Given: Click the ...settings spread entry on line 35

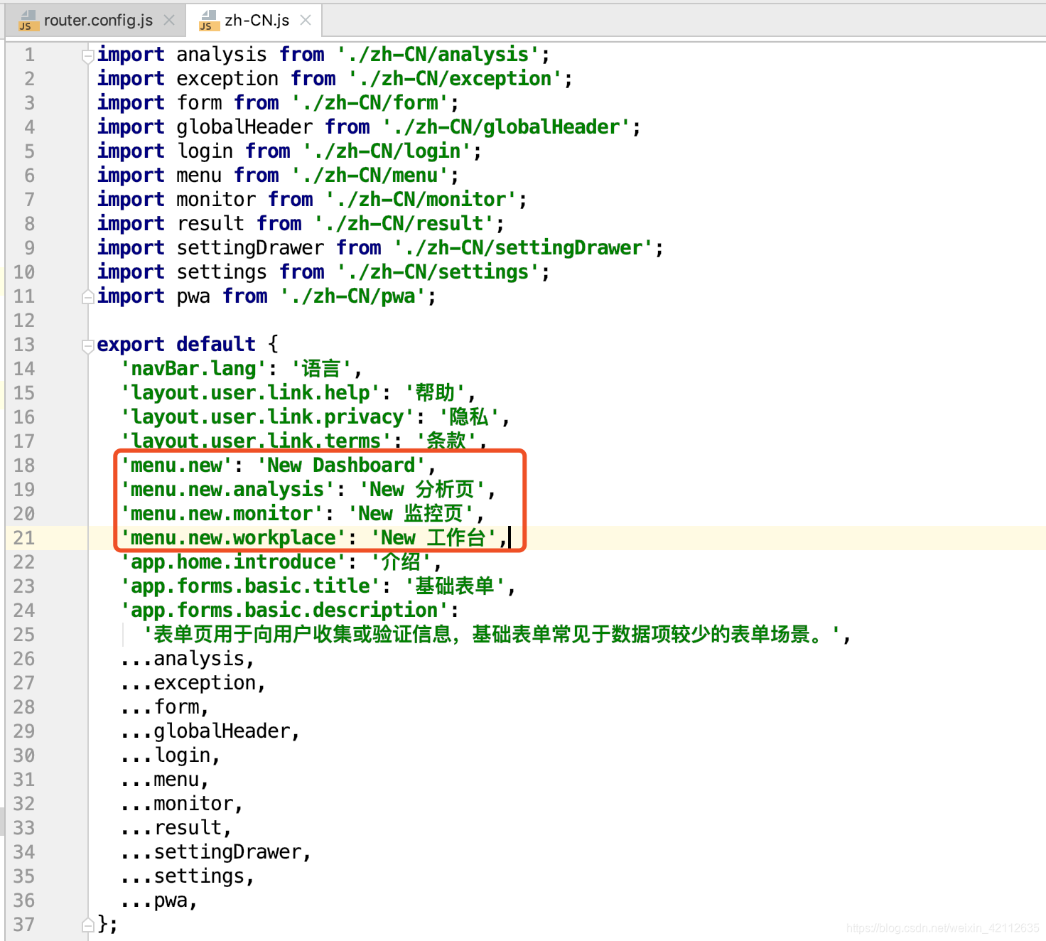Looking at the screenshot, I should pyautogui.click(x=182, y=876).
